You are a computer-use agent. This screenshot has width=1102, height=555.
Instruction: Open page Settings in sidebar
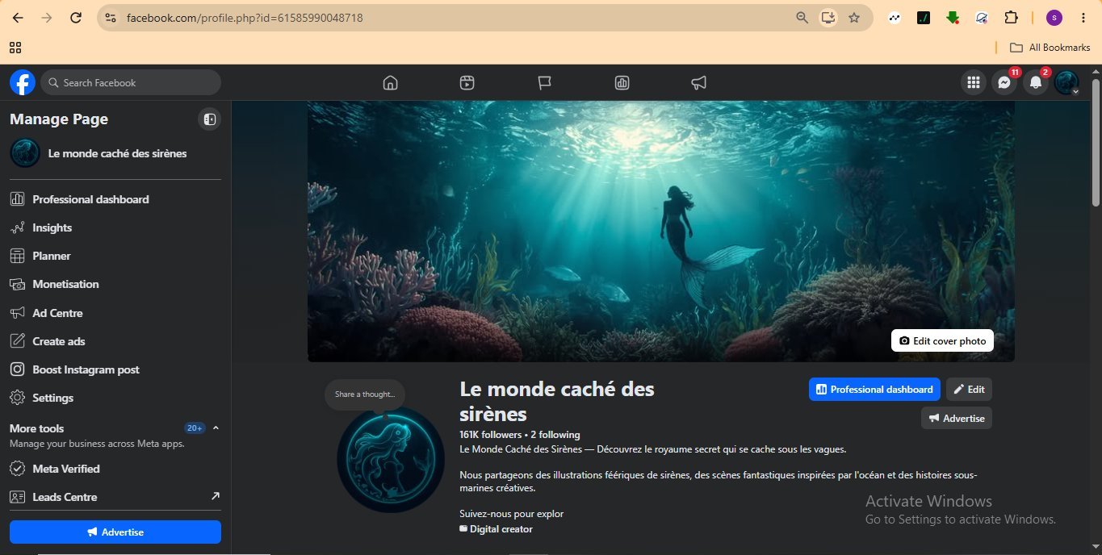(x=115, y=398)
